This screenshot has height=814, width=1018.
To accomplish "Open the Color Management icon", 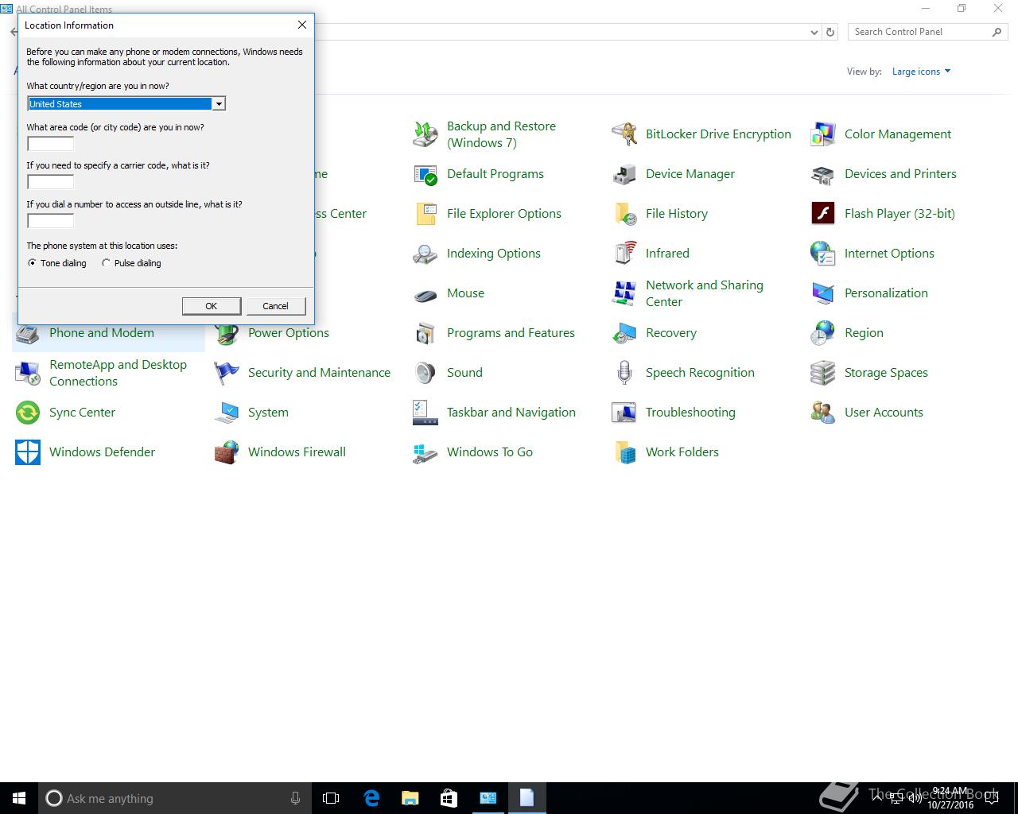I will (823, 134).
